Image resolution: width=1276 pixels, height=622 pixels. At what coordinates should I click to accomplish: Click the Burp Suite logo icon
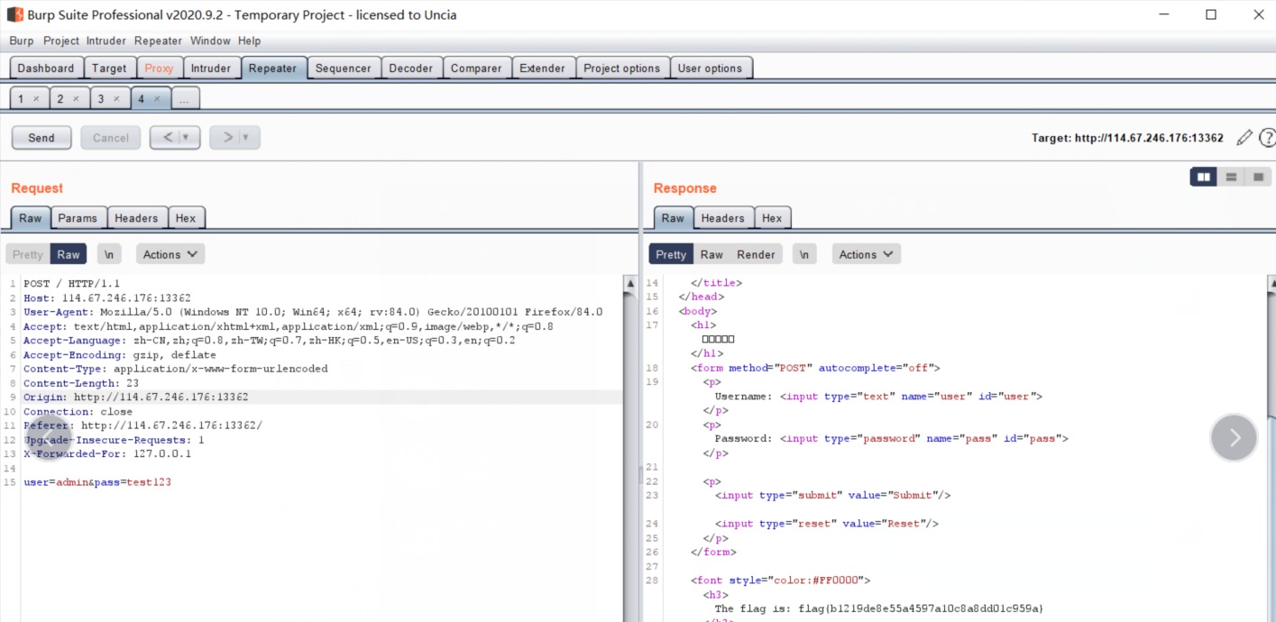[14, 14]
